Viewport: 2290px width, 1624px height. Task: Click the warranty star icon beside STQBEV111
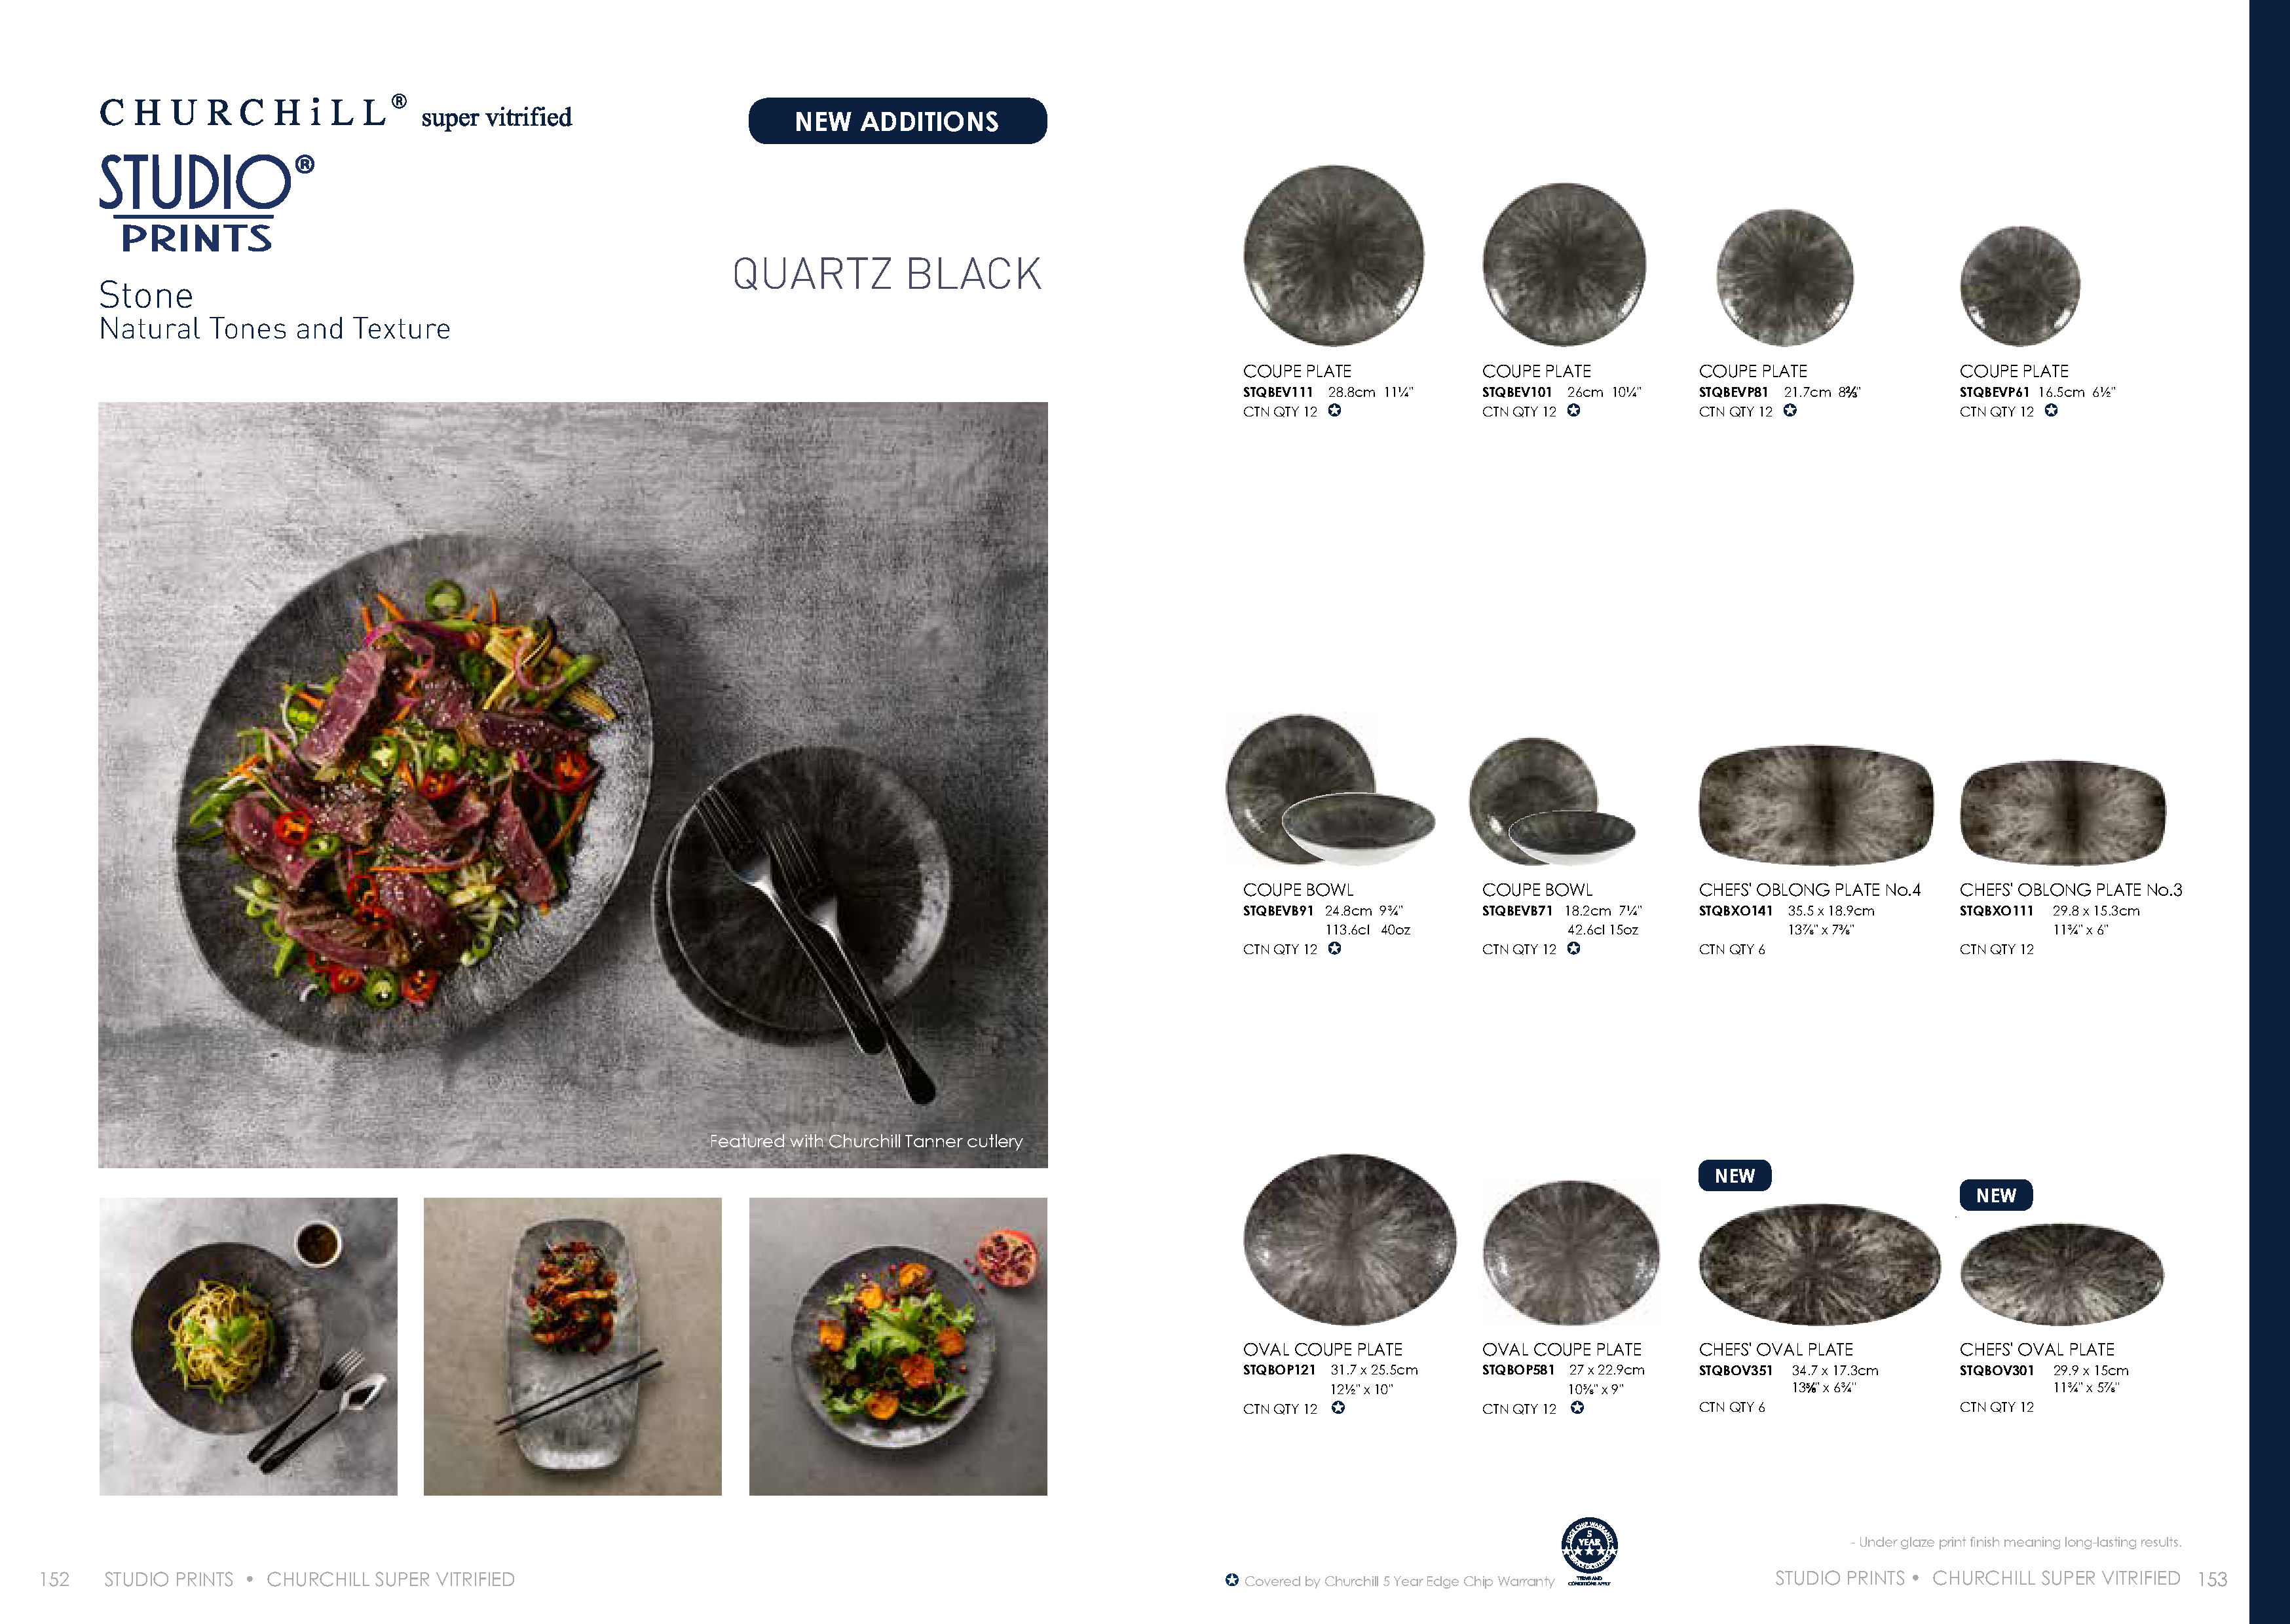pos(1334,411)
